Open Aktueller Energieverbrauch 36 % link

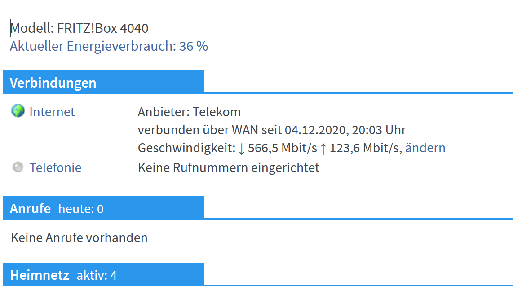pyautogui.click(x=109, y=46)
